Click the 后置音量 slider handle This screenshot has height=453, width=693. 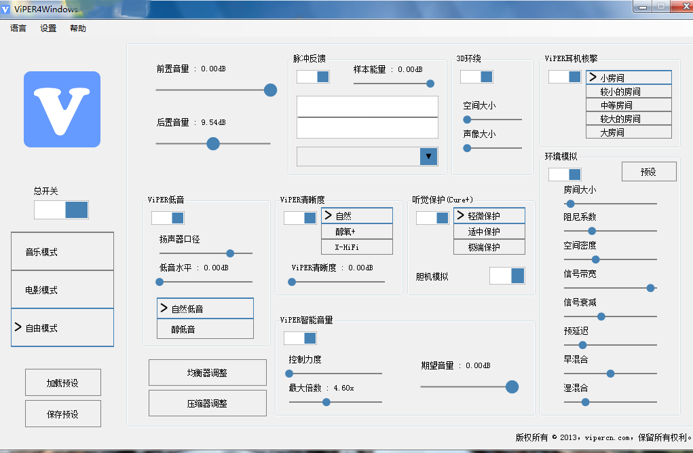click(213, 144)
